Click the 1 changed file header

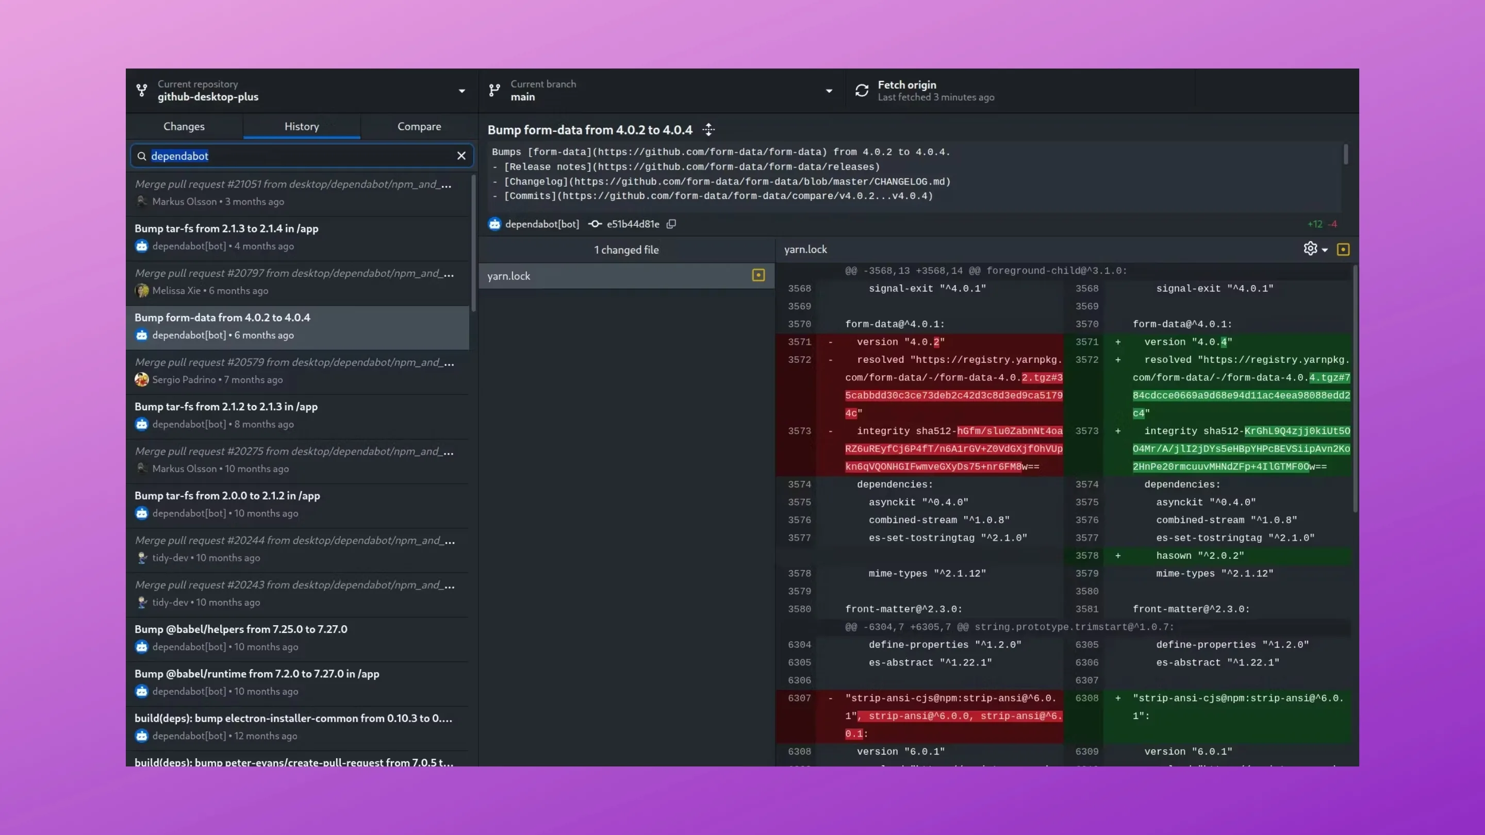tap(626, 249)
